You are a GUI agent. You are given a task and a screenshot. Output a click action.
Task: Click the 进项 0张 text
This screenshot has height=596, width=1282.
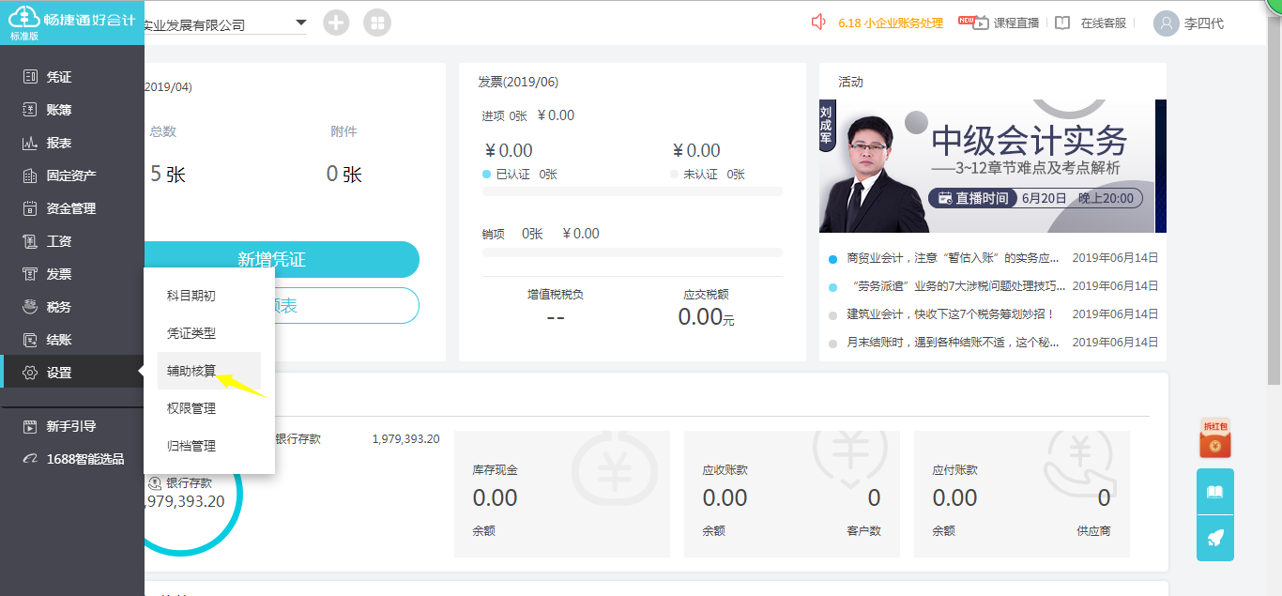click(x=505, y=115)
